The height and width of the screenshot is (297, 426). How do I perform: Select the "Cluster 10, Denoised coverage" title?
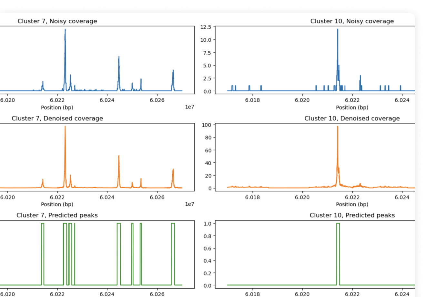352,118
